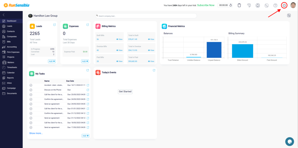This screenshot has height=148, width=298.
Task: Click the Subscribe Now link
Action: pyautogui.click(x=205, y=5)
